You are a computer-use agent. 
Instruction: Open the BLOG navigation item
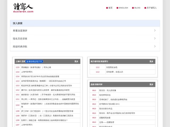136,8
